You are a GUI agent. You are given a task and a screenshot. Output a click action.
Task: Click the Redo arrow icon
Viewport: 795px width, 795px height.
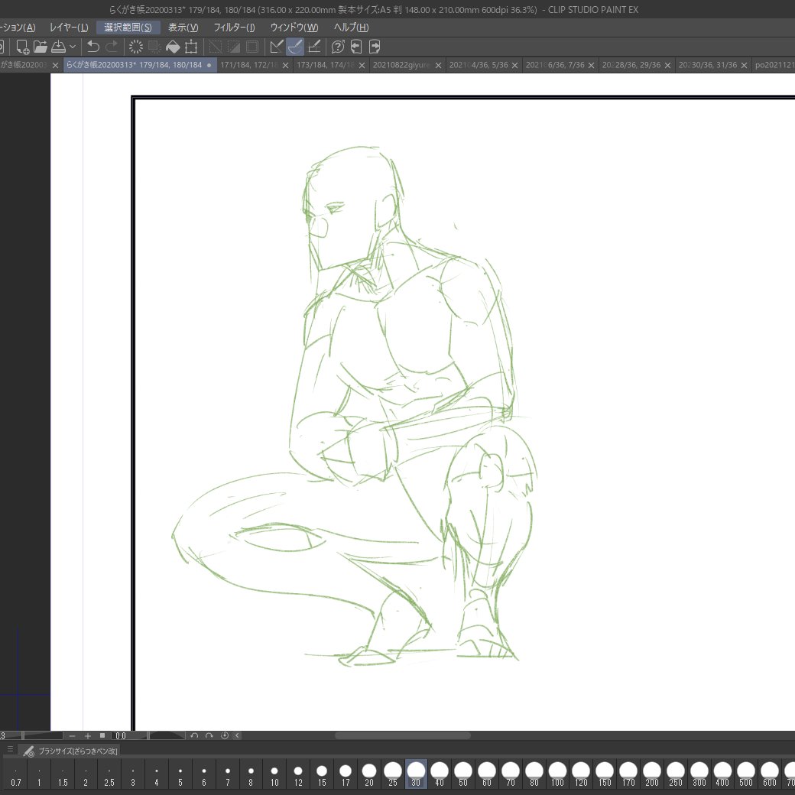(x=112, y=47)
